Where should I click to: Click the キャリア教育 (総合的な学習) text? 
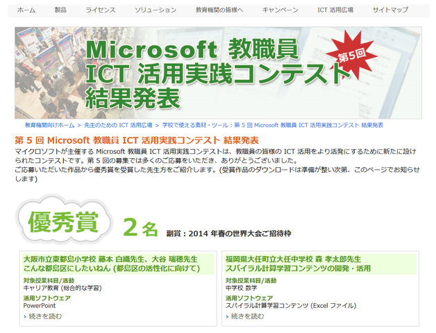pyautogui.click(x=62, y=288)
